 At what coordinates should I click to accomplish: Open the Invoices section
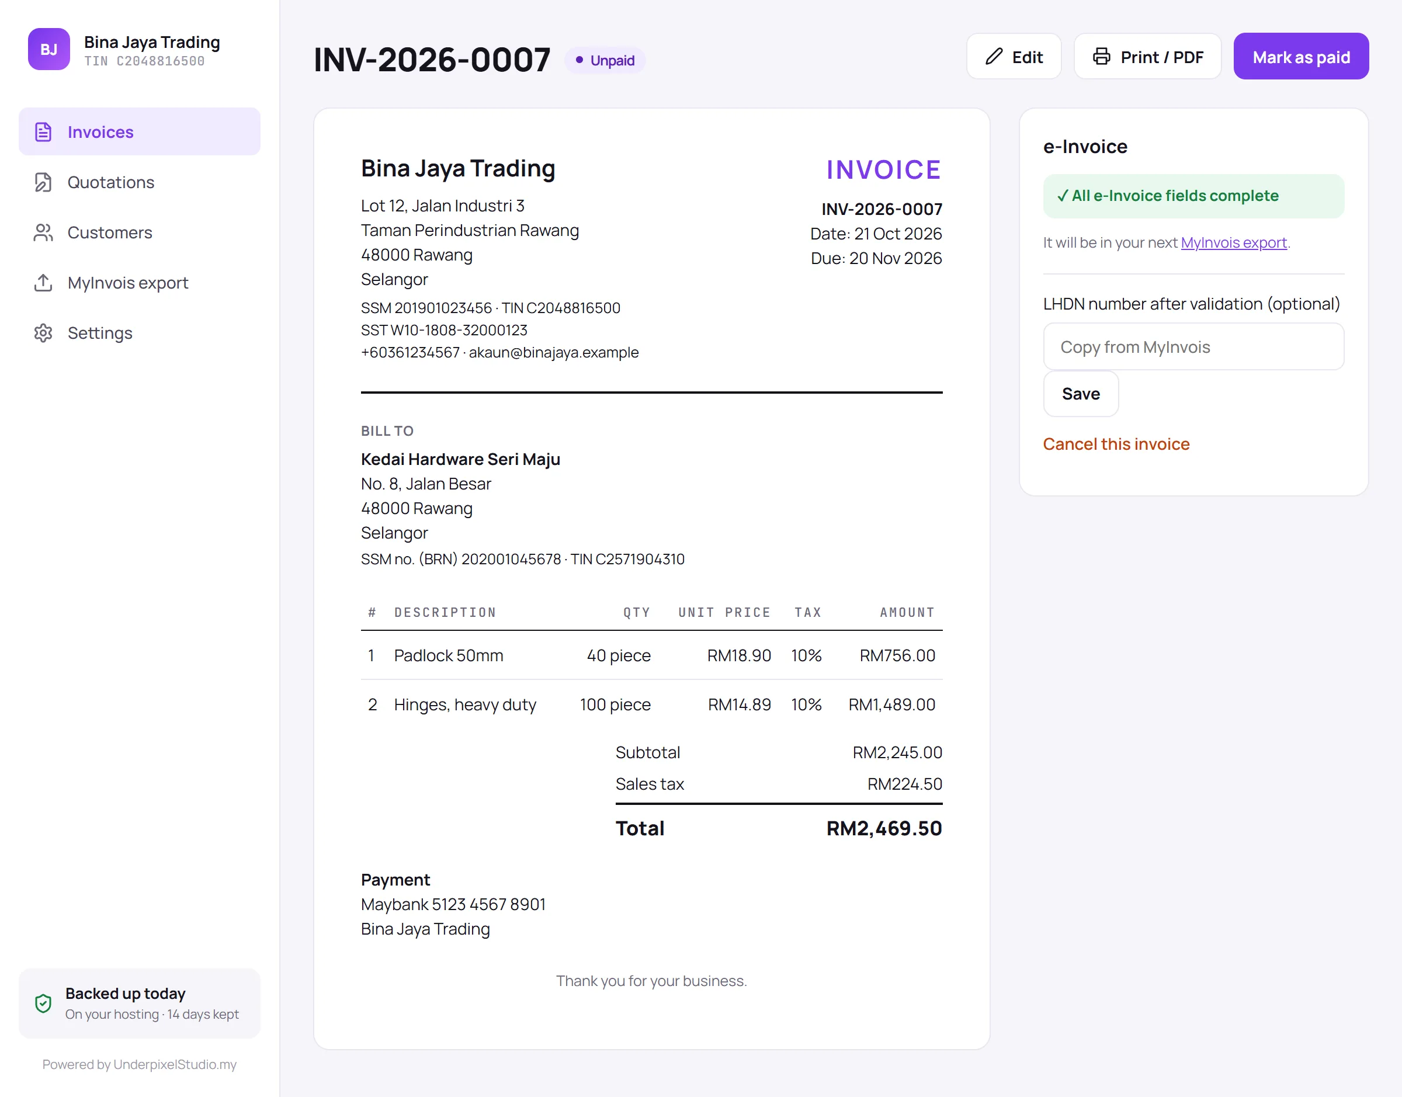pyautogui.click(x=140, y=131)
